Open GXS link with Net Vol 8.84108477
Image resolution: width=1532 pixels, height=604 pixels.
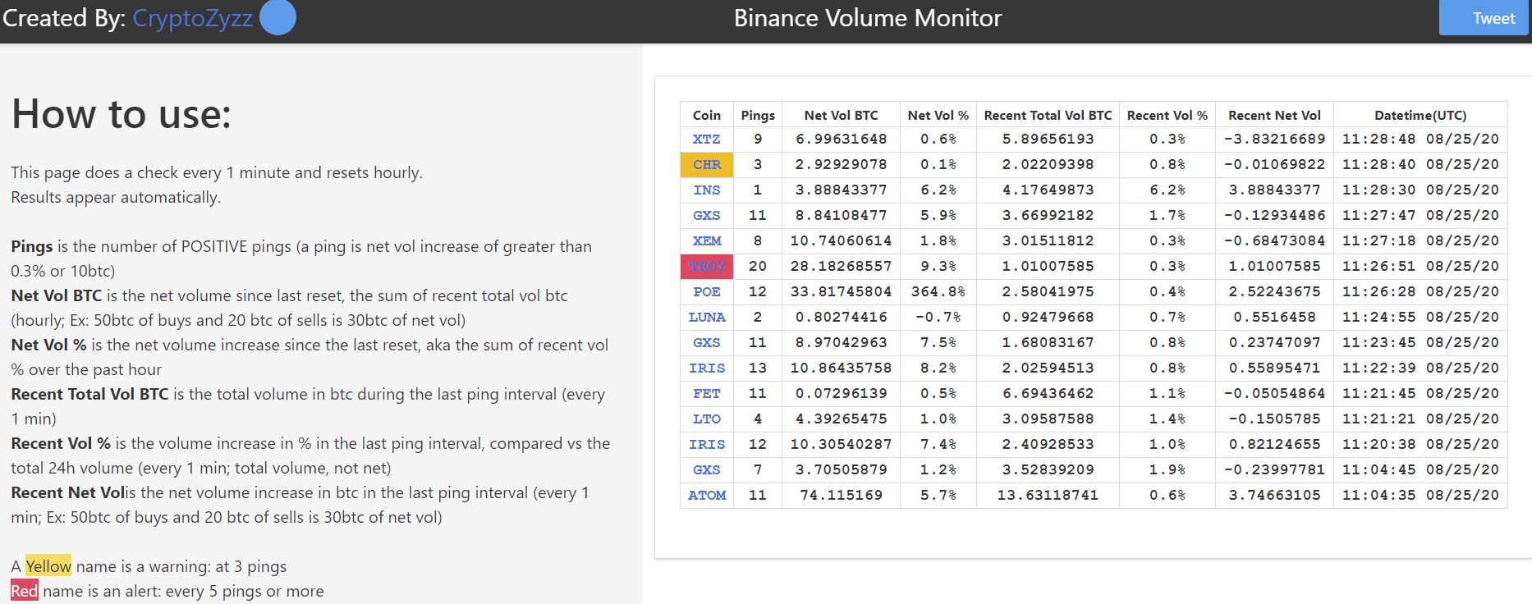coord(706,216)
